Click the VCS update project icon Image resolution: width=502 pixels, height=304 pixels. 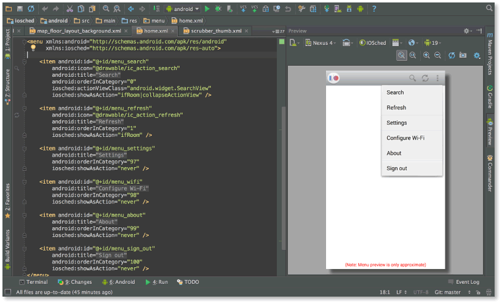[244, 9]
